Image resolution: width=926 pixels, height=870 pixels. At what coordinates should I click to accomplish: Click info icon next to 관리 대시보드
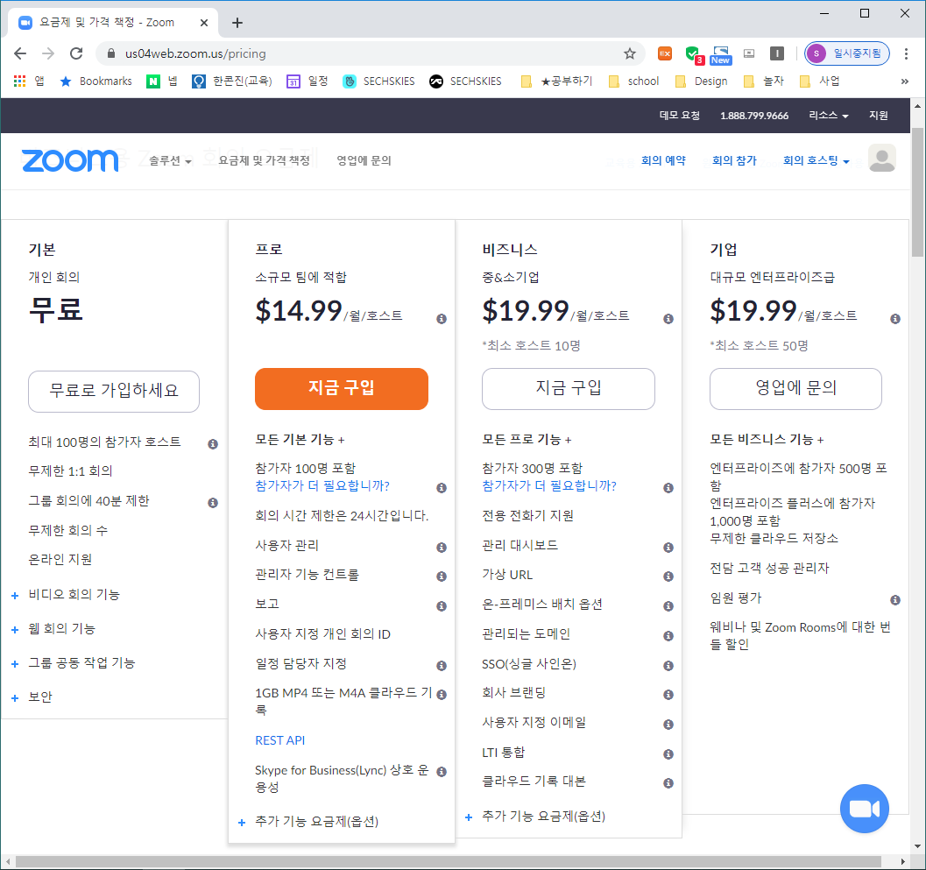pos(668,548)
